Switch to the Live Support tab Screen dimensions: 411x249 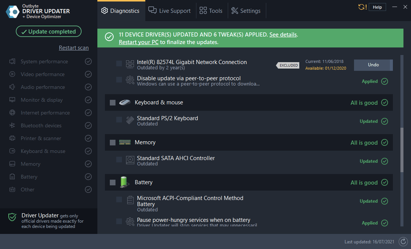point(169,11)
